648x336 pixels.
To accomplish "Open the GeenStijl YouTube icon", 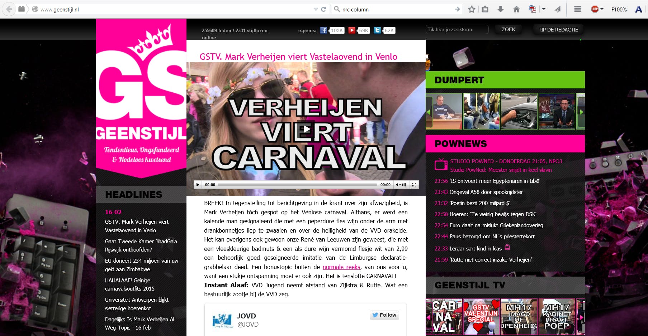I will coord(352,30).
